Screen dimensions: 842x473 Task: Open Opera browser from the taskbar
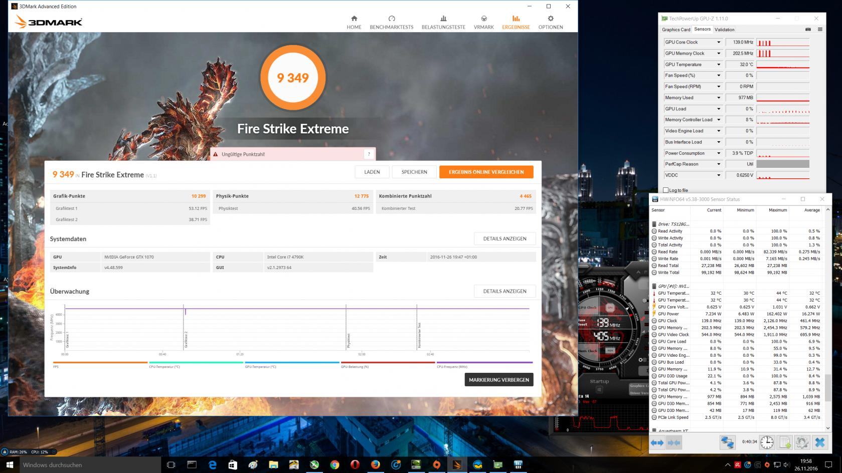(x=355, y=464)
